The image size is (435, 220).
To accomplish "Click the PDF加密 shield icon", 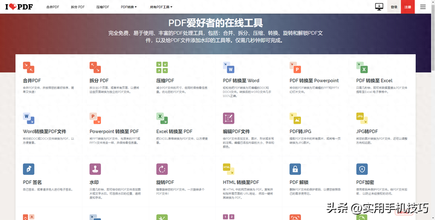I will point(362,169).
